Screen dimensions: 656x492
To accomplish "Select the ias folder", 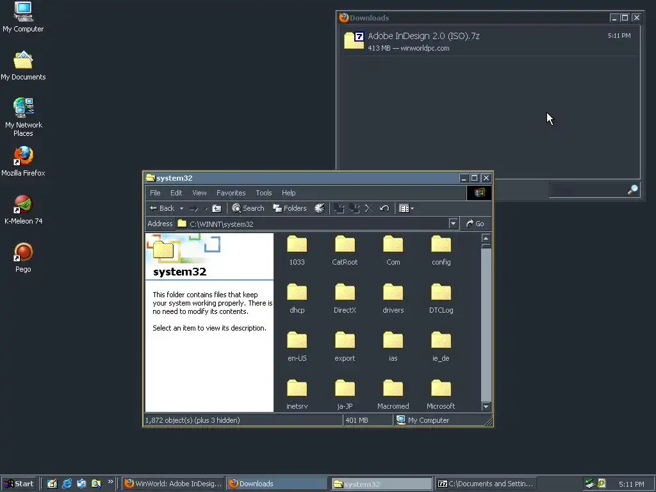I will pyautogui.click(x=393, y=347).
